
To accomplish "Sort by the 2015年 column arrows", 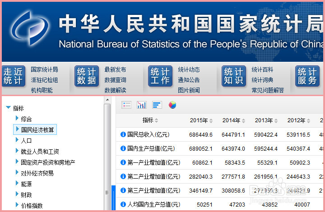I will pyautogui.click(x=211, y=121).
